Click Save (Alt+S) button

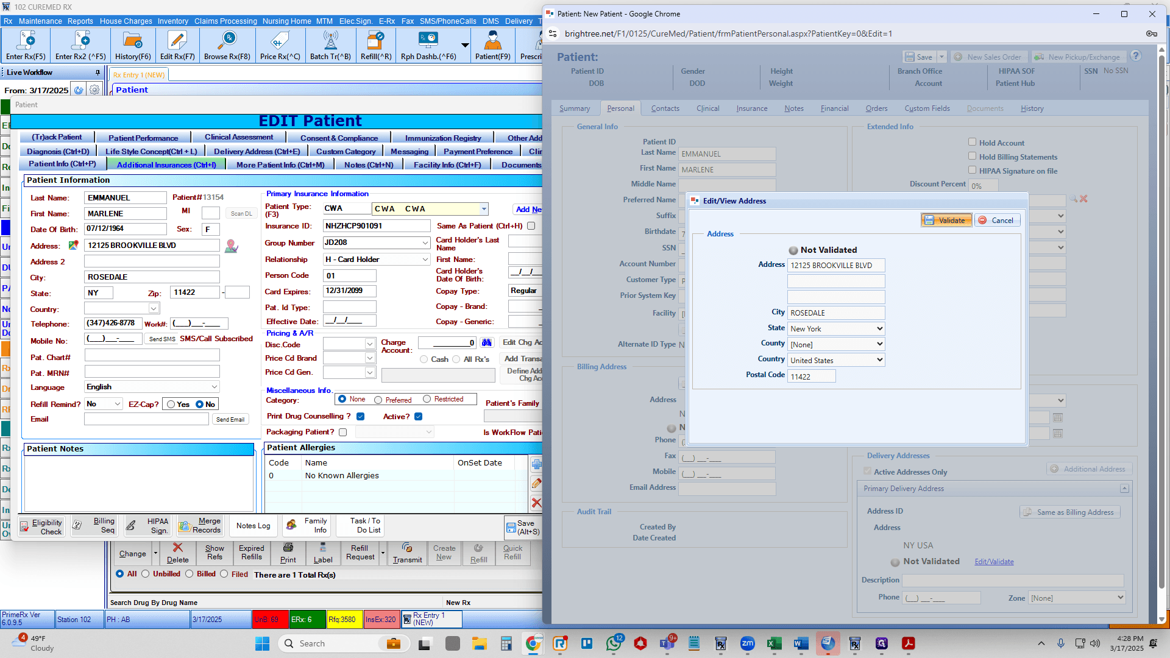(522, 527)
